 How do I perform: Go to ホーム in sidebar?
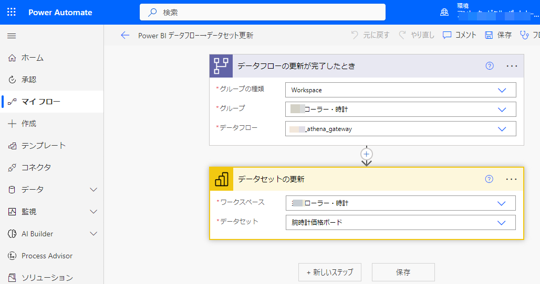[x=51, y=58]
